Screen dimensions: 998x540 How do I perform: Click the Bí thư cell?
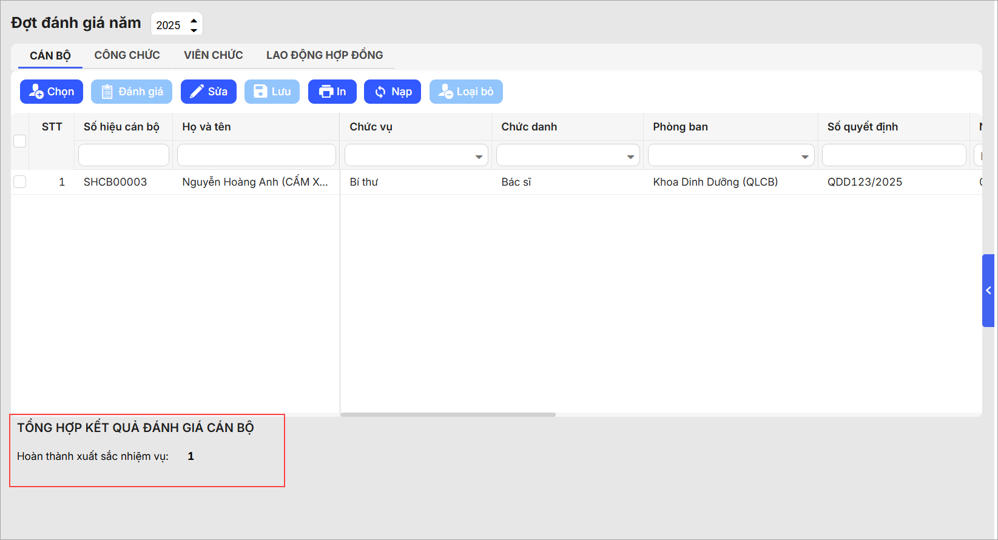pos(364,182)
